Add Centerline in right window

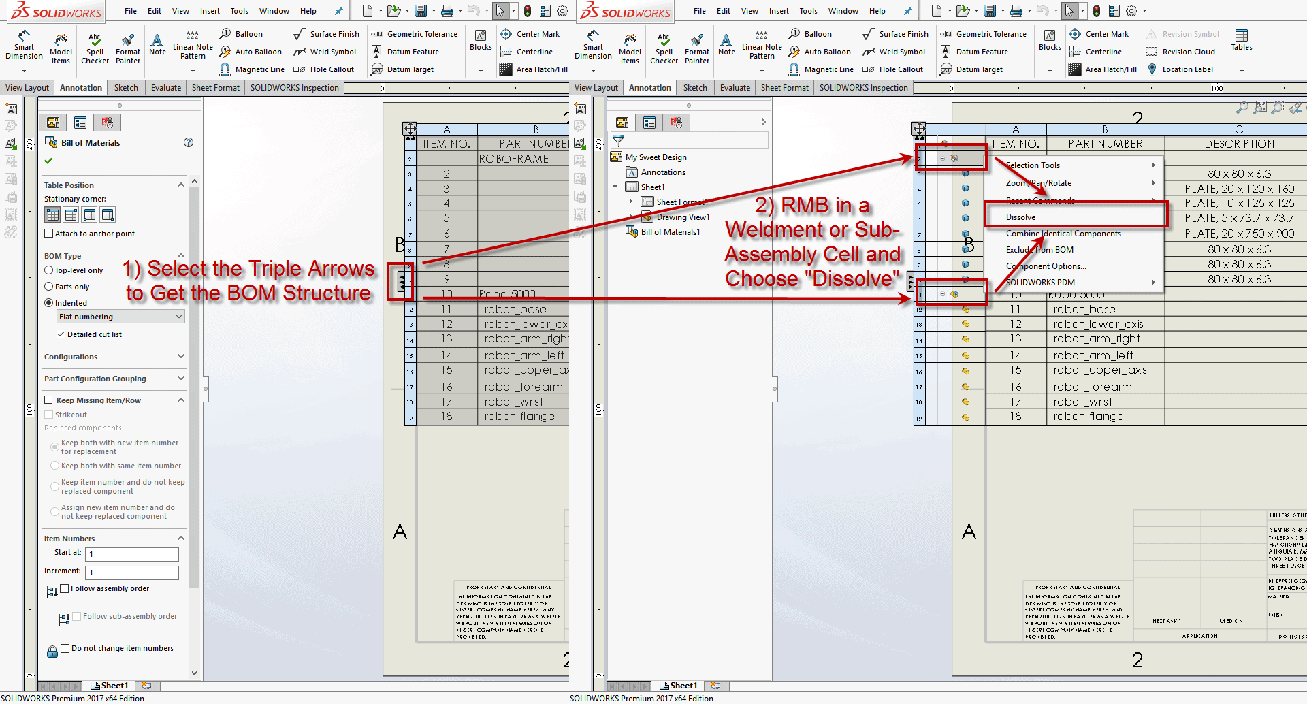pyautogui.click(x=1095, y=52)
